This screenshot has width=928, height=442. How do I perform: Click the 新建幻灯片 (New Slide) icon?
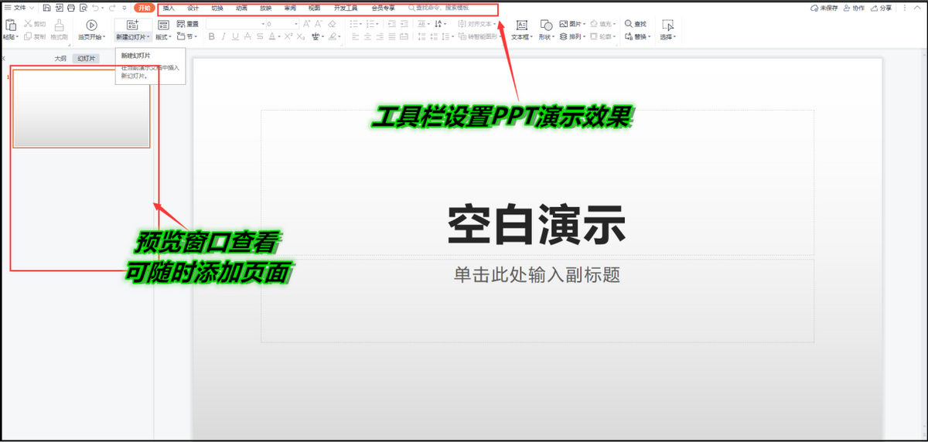tap(131, 25)
